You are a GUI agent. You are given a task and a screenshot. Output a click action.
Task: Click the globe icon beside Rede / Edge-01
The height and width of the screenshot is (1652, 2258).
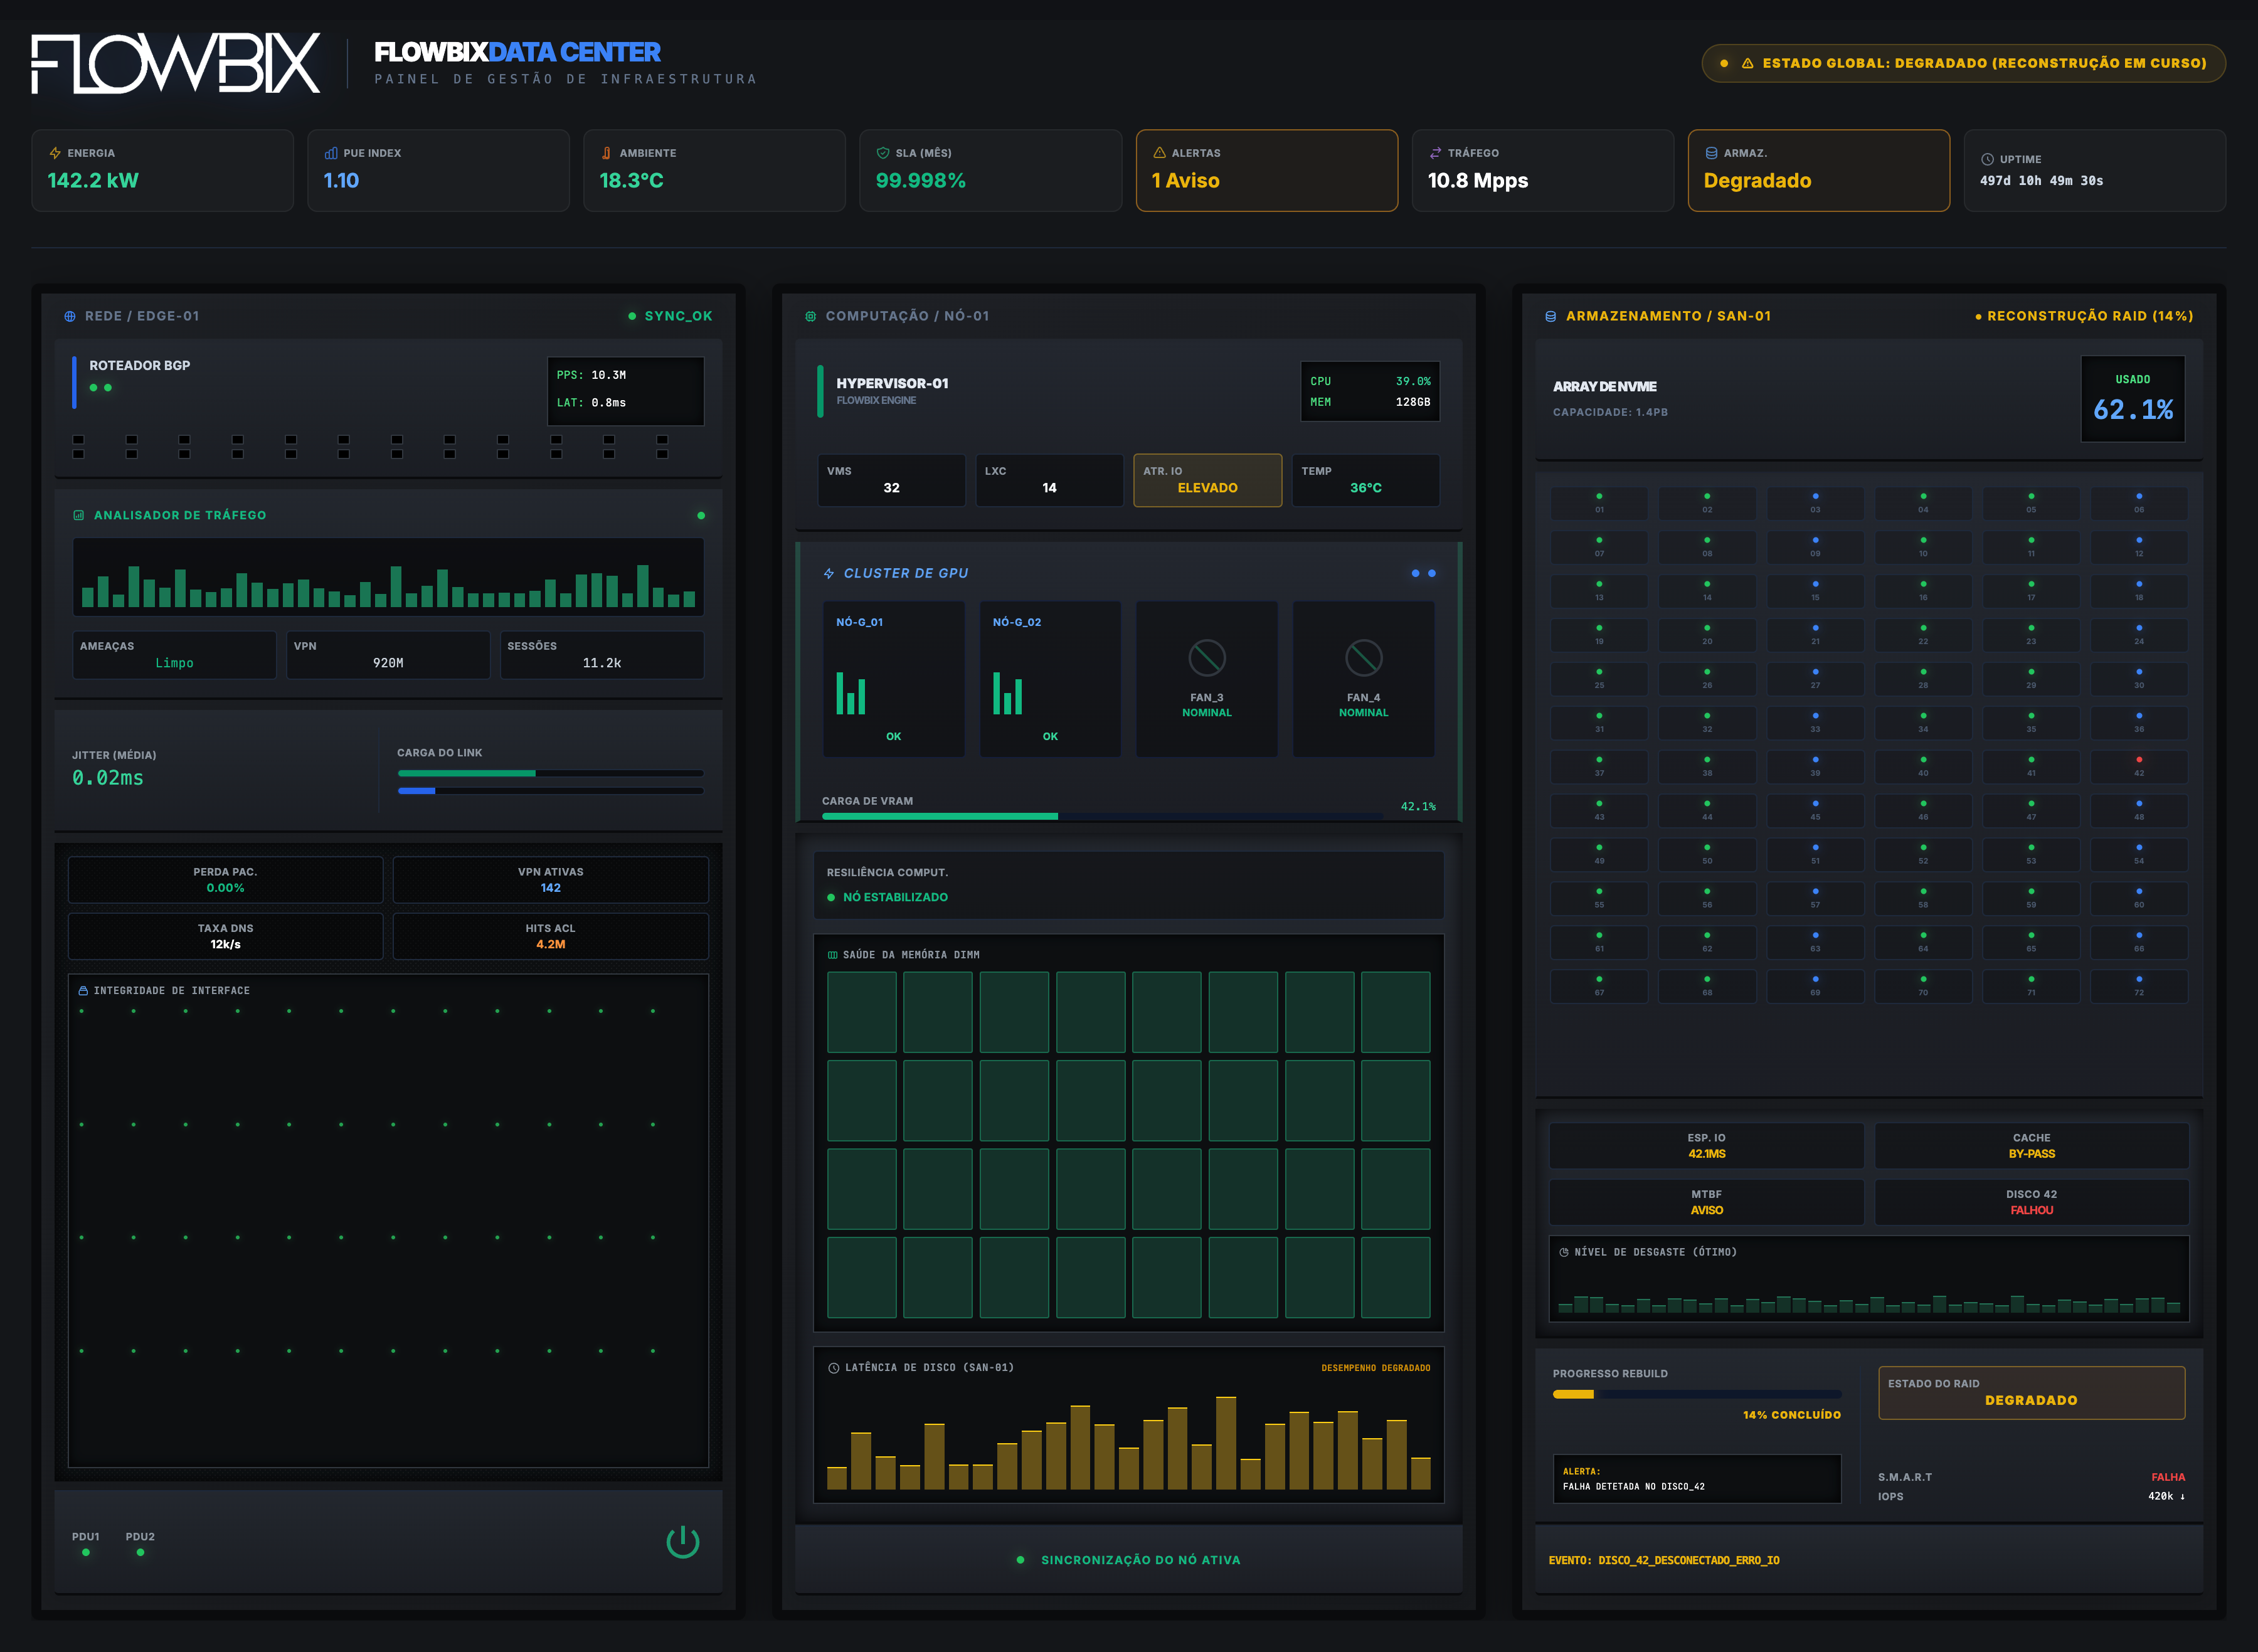[70, 316]
